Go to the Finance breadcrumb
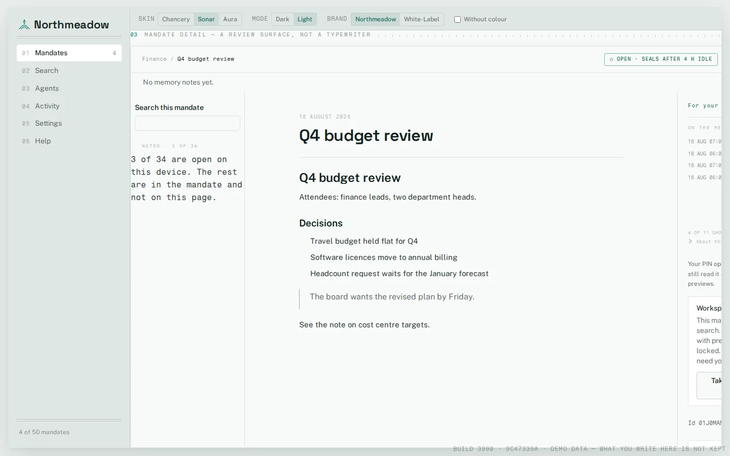 [154, 59]
